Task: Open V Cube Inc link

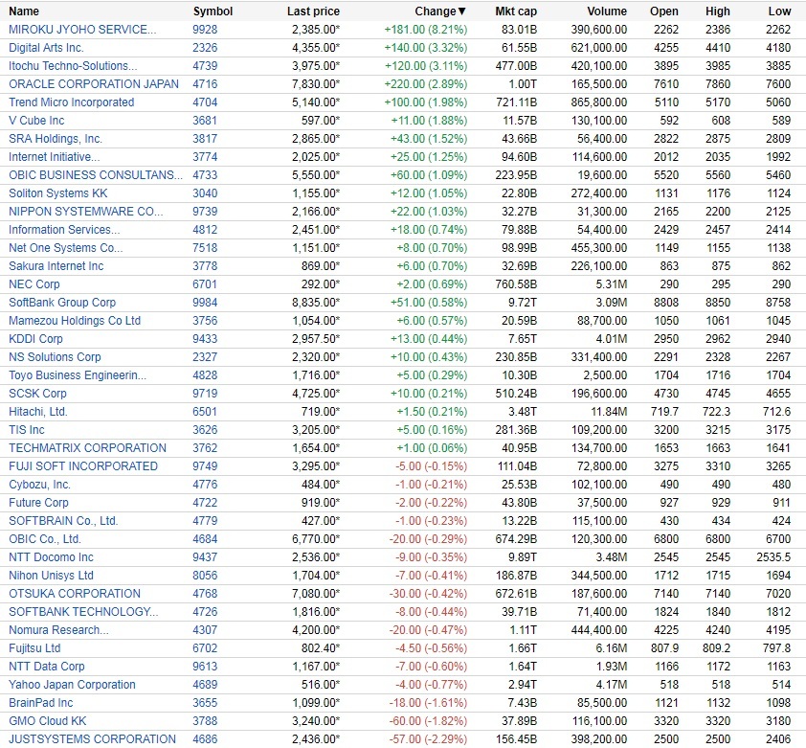Action: point(36,121)
